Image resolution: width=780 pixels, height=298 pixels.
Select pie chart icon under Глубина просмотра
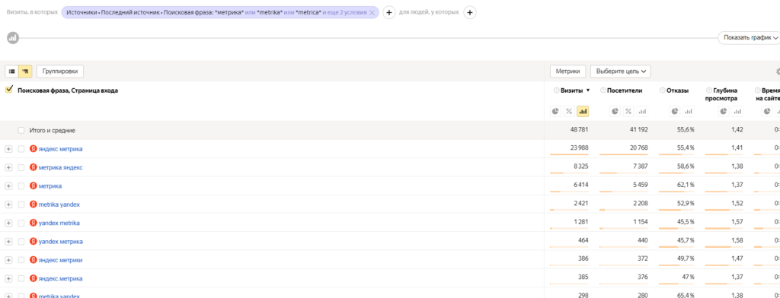click(724, 112)
